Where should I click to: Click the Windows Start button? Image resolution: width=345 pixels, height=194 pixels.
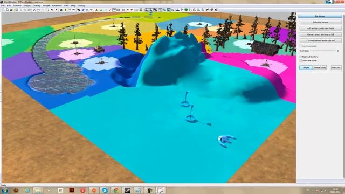pyautogui.click(x=4, y=190)
